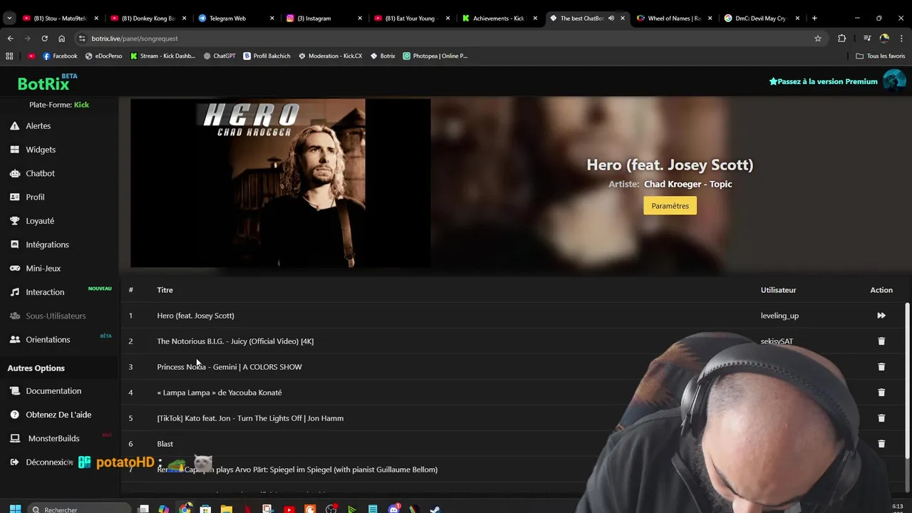The height and width of the screenshot is (513, 912).
Task: Open the Widgets sidebar item
Action: coord(41,150)
